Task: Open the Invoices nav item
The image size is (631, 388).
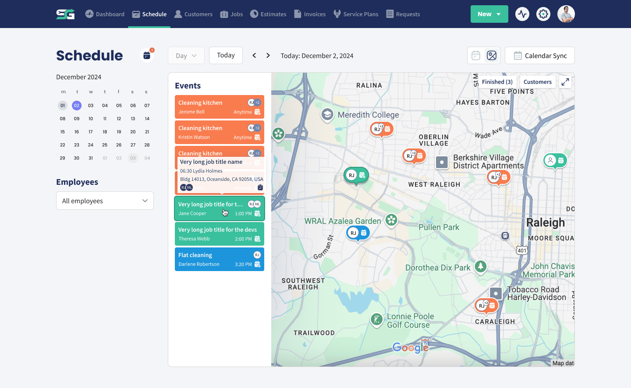Action: (x=310, y=14)
